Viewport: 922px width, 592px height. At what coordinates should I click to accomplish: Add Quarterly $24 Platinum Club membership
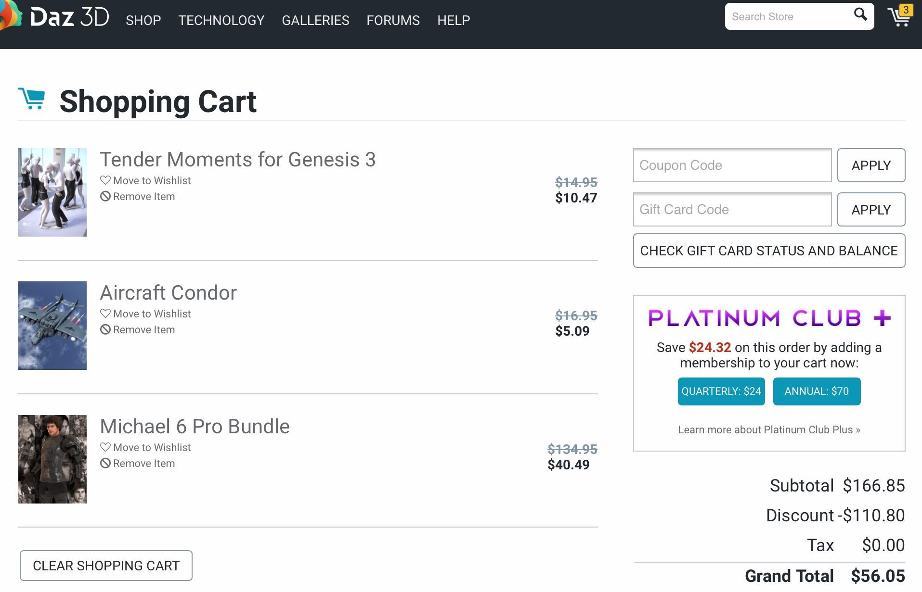721,391
